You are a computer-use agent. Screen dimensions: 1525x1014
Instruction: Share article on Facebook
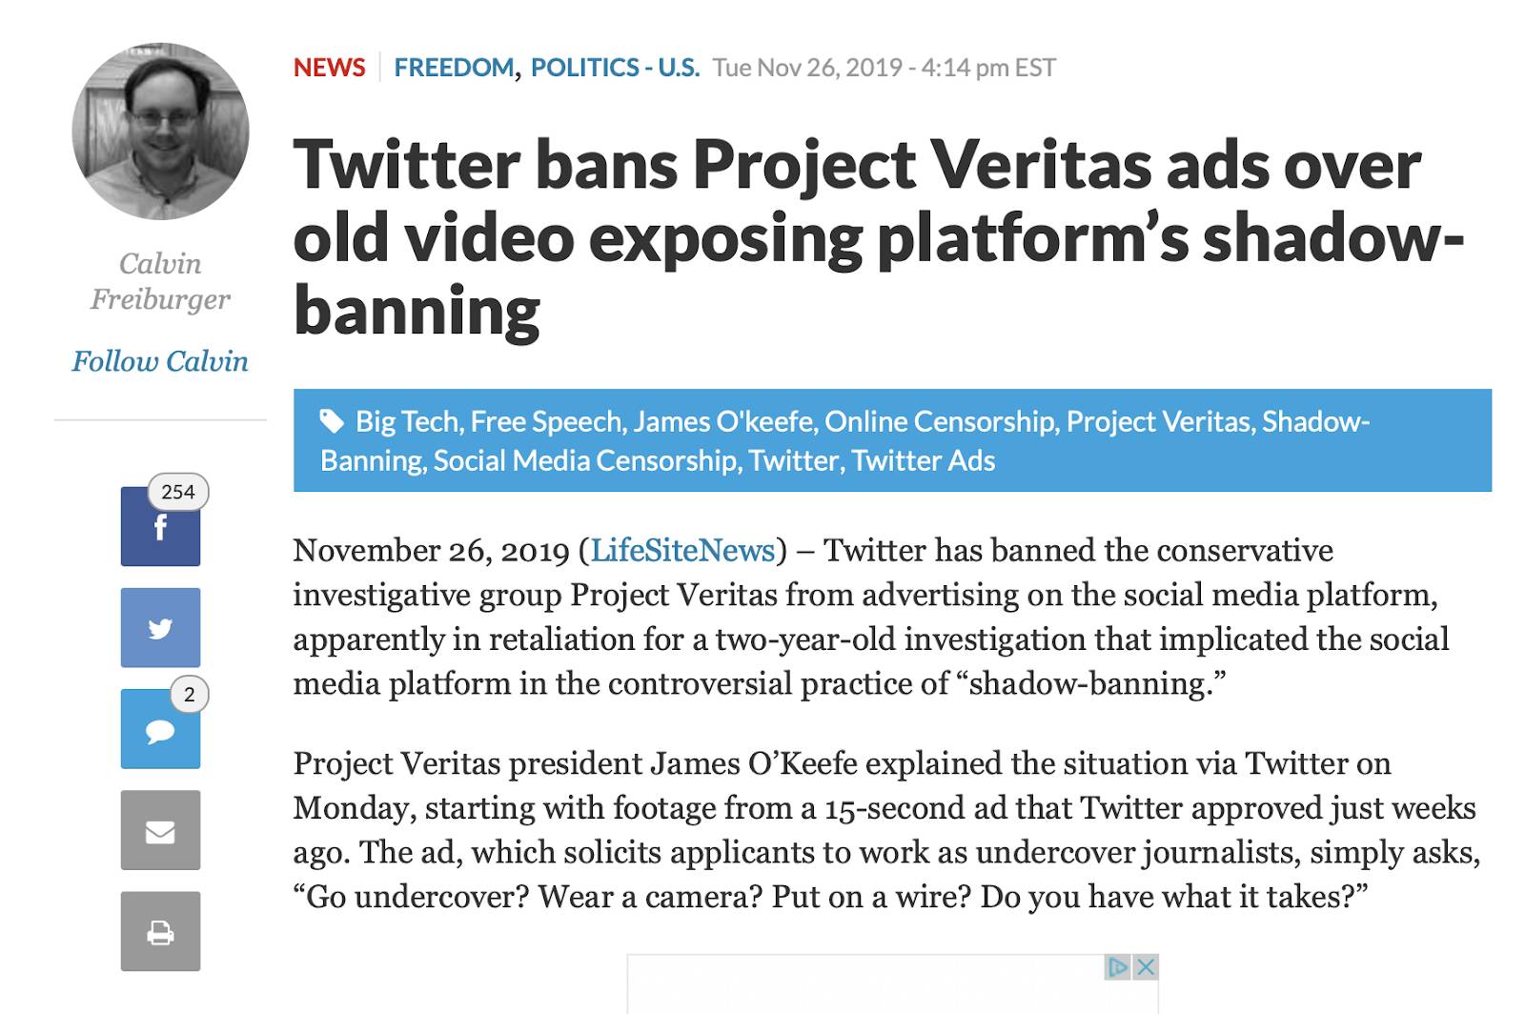coord(160,526)
